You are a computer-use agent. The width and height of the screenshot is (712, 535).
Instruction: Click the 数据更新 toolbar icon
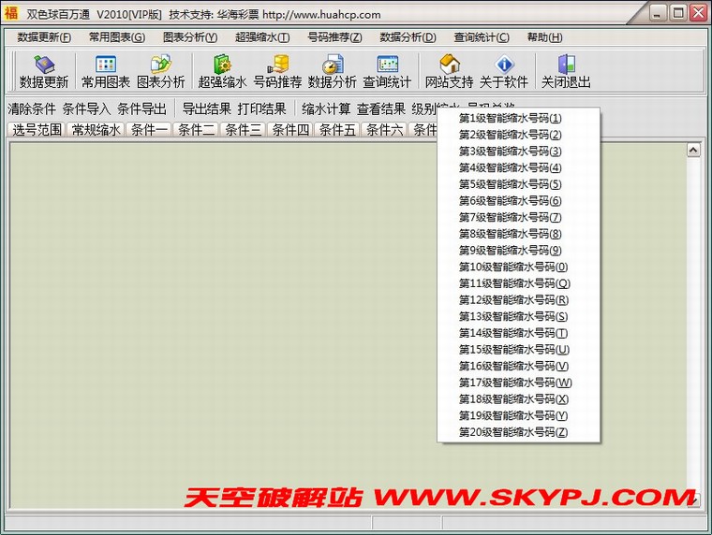(43, 71)
